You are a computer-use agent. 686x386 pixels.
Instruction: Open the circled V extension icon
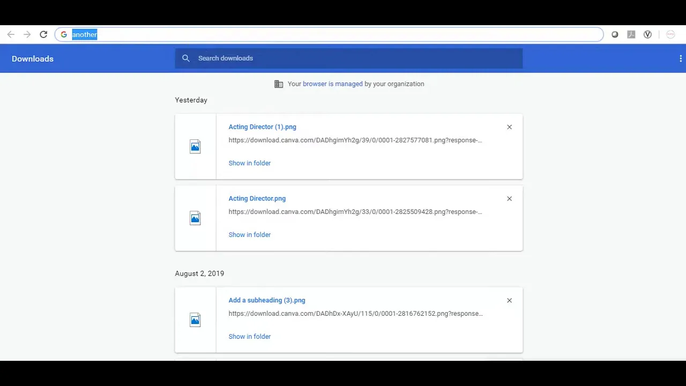click(x=647, y=34)
